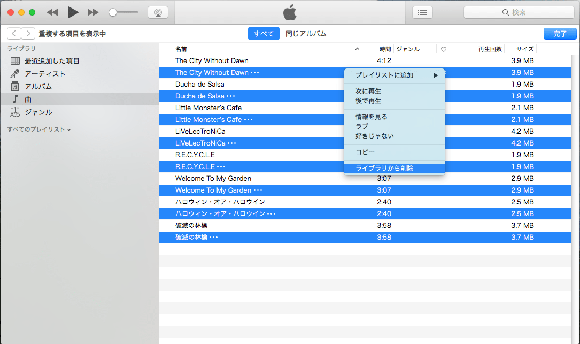Select the unhighlighted R.E.C.Y.C.L.E row
This screenshot has width=580, height=344.
click(365, 155)
